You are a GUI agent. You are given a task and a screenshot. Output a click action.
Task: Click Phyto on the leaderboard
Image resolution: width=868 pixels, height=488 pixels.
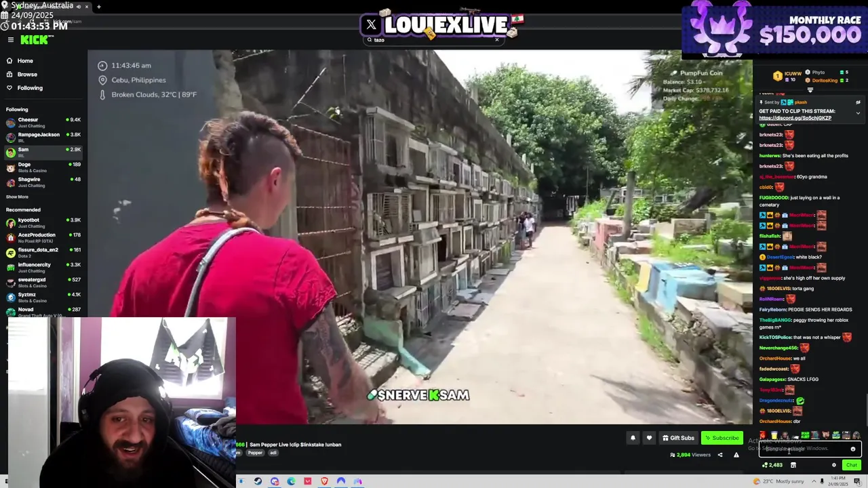[818, 73]
